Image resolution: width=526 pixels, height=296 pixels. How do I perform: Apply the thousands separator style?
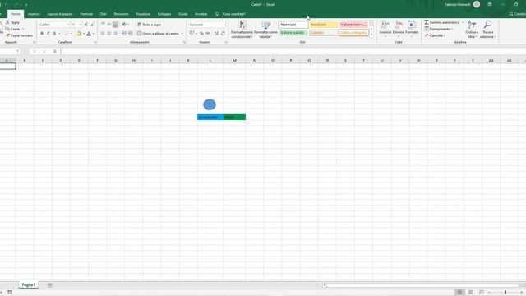point(208,34)
